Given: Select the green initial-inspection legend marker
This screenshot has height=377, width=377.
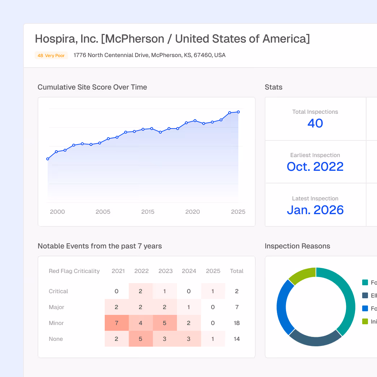Looking at the screenshot, I should [365, 321].
